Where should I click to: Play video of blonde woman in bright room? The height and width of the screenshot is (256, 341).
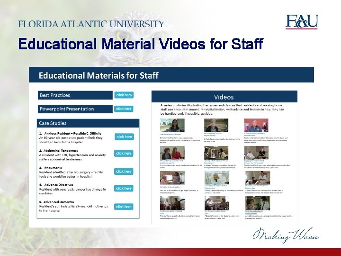(x=217, y=178)
